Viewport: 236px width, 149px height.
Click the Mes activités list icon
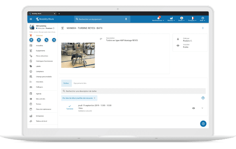point(31,99)
